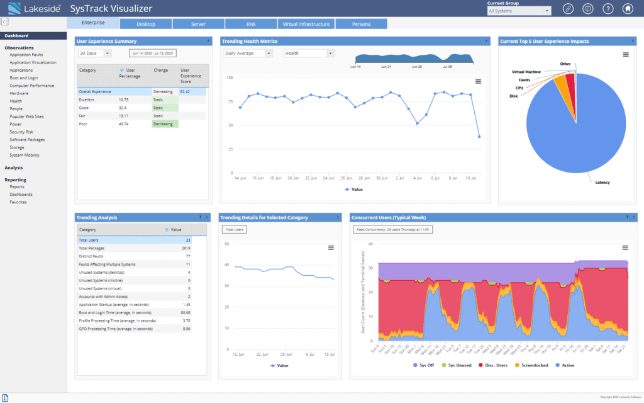Viewport: 644px width, 403px height.
Task: Click the help question mark icon
Action: 608,9
